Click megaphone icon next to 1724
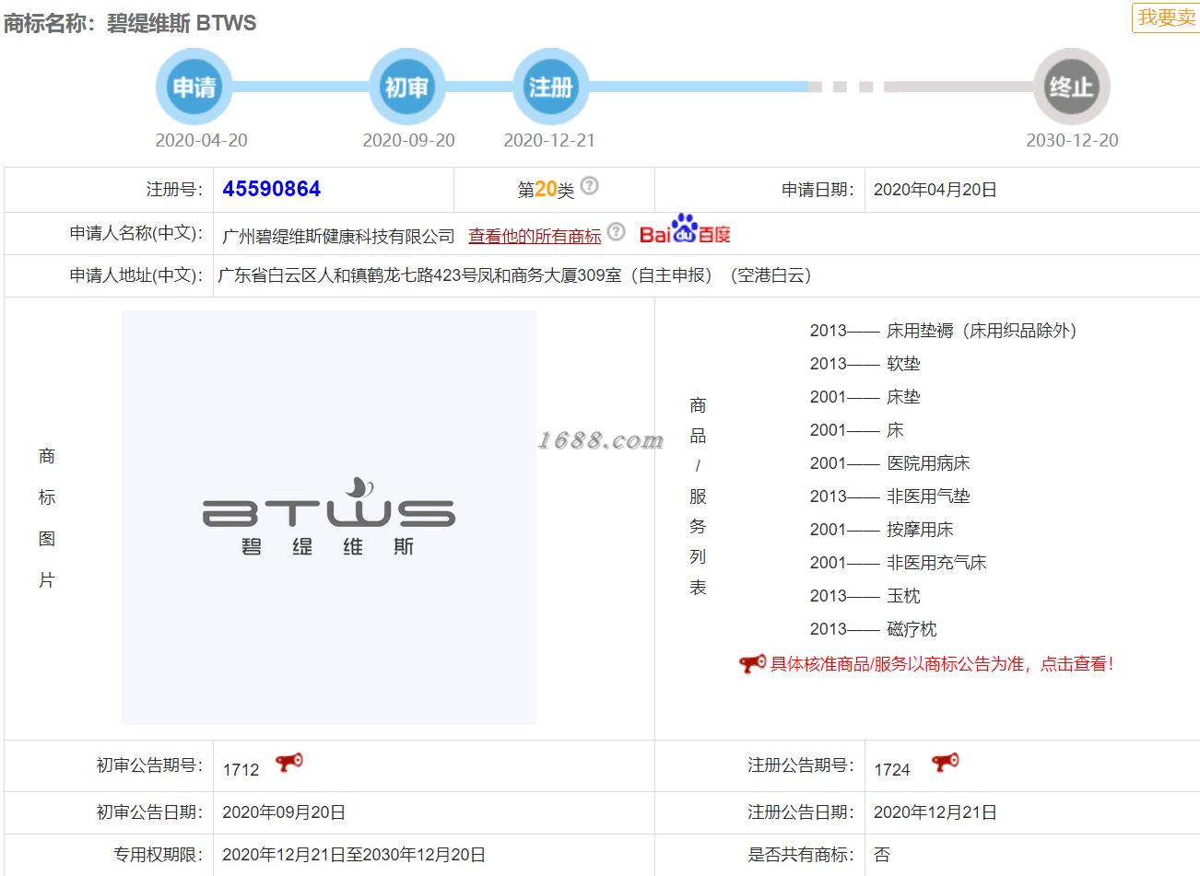 945,763
